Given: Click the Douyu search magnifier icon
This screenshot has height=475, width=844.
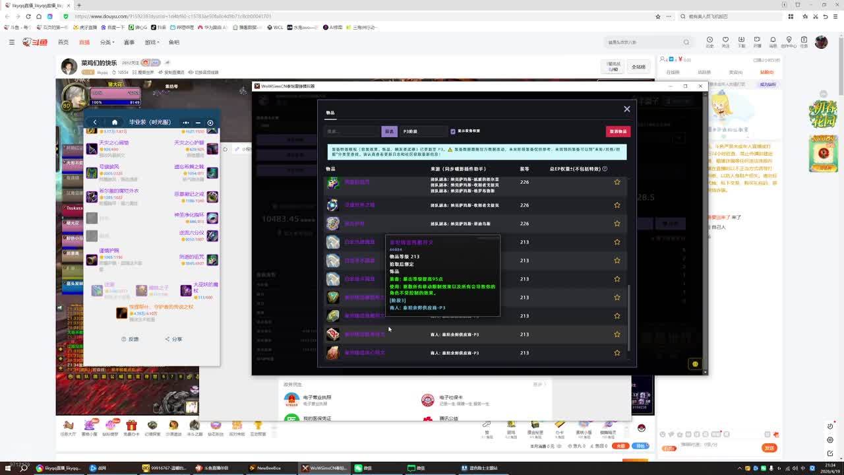Looking at the screenshot, I should (686, 42).
